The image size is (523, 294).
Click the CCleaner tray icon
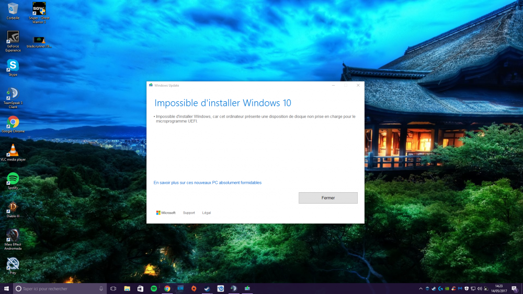click(453, 289)
